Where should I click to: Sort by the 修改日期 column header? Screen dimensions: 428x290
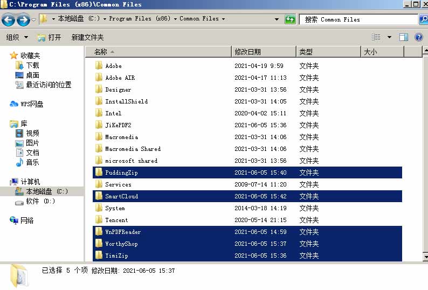tap(264, 52)
